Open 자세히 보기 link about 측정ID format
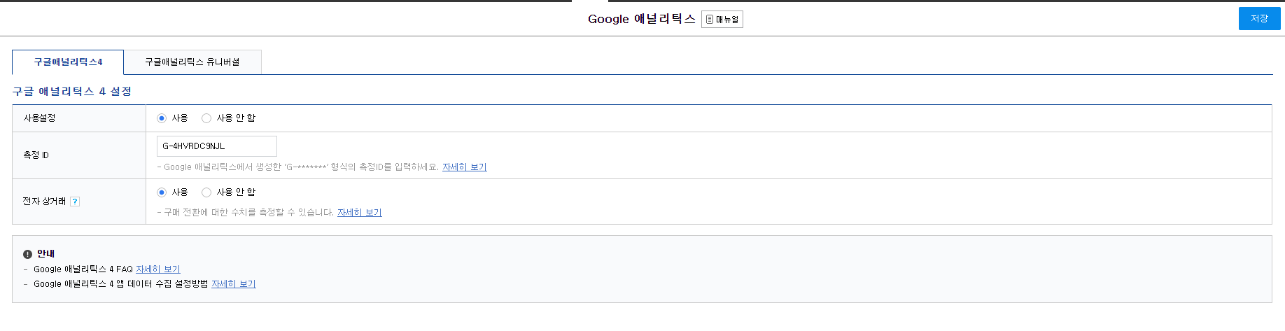The image size is (1285, 331). click(x=465, y=167)
